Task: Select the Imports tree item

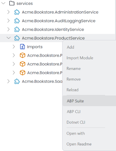Action: (x=35, y=47)
